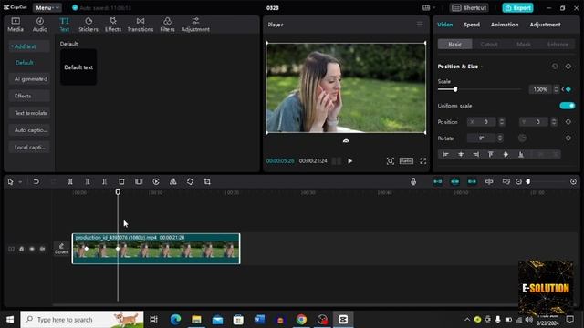Image resolution: width=584 pixels, height=328 pixels.
Task: Switch to the Animation tab
Action: click(505, 25)
